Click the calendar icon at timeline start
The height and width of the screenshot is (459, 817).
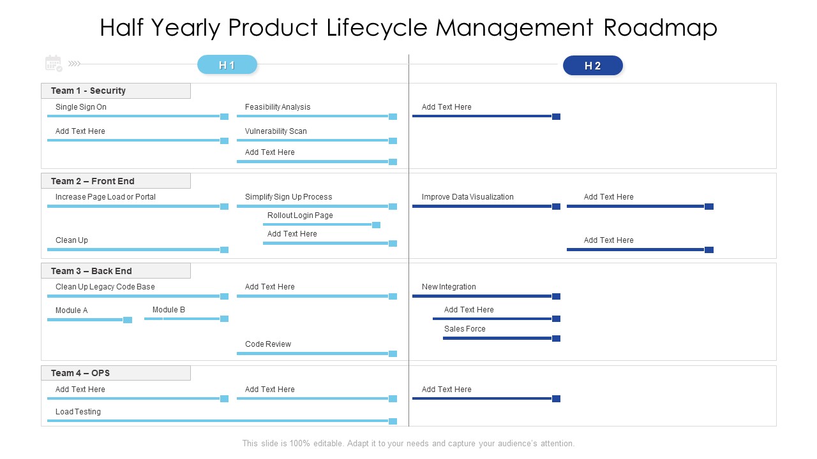54,63
